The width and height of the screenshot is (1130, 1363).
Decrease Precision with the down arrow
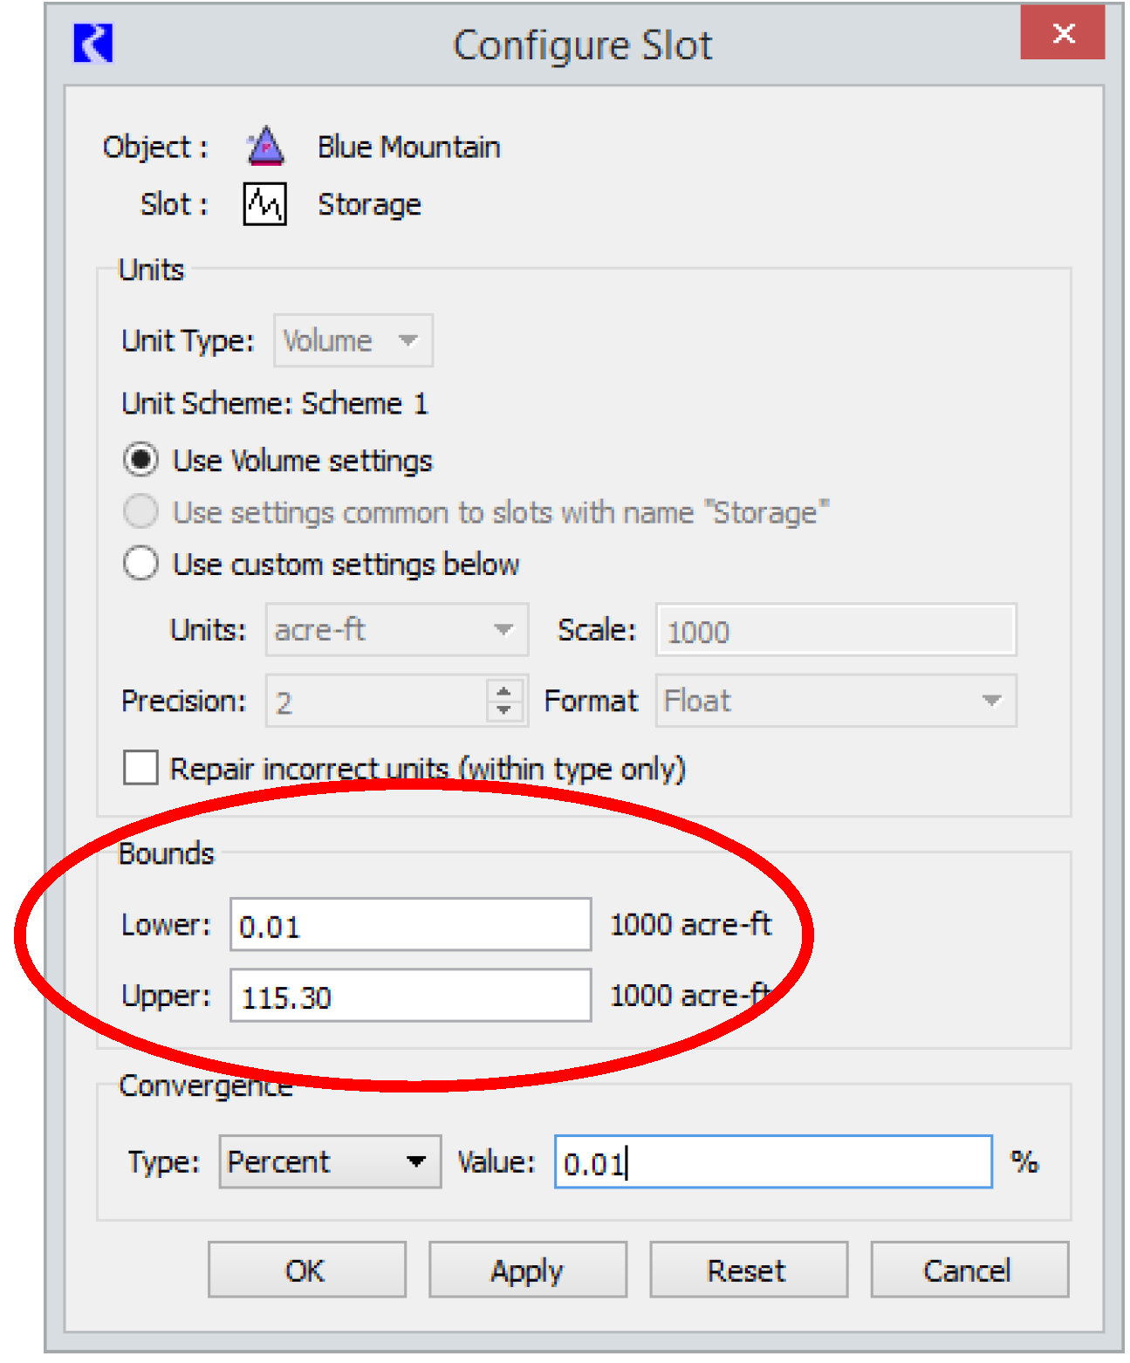point(503,710)
